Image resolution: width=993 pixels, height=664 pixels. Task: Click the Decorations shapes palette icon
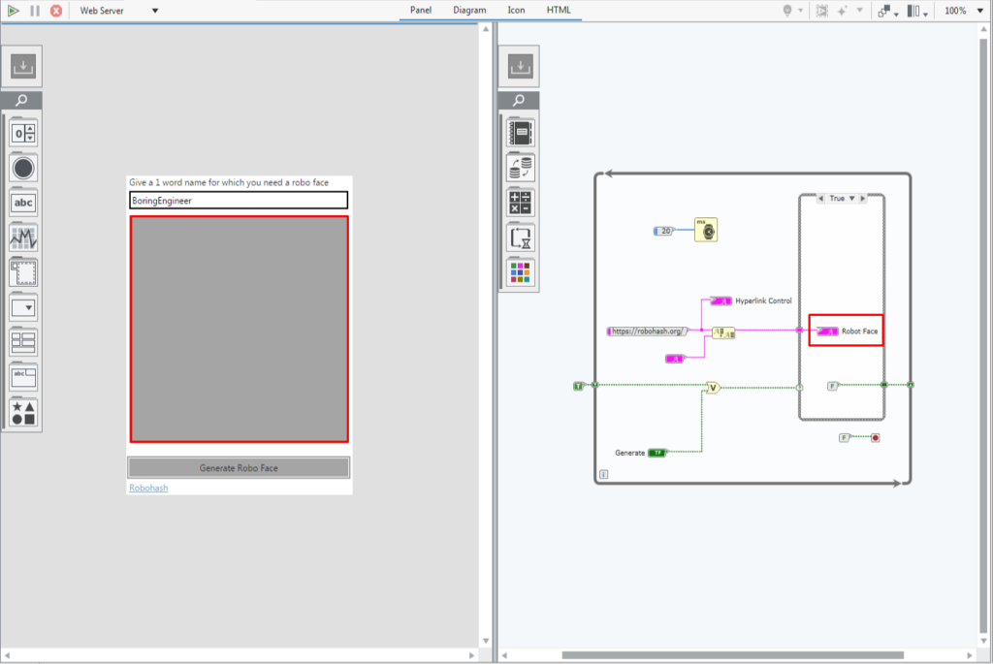pyautogui.click(x=23, y=413)
